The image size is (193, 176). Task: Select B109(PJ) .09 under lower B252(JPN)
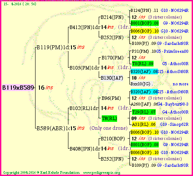point(144,165)
